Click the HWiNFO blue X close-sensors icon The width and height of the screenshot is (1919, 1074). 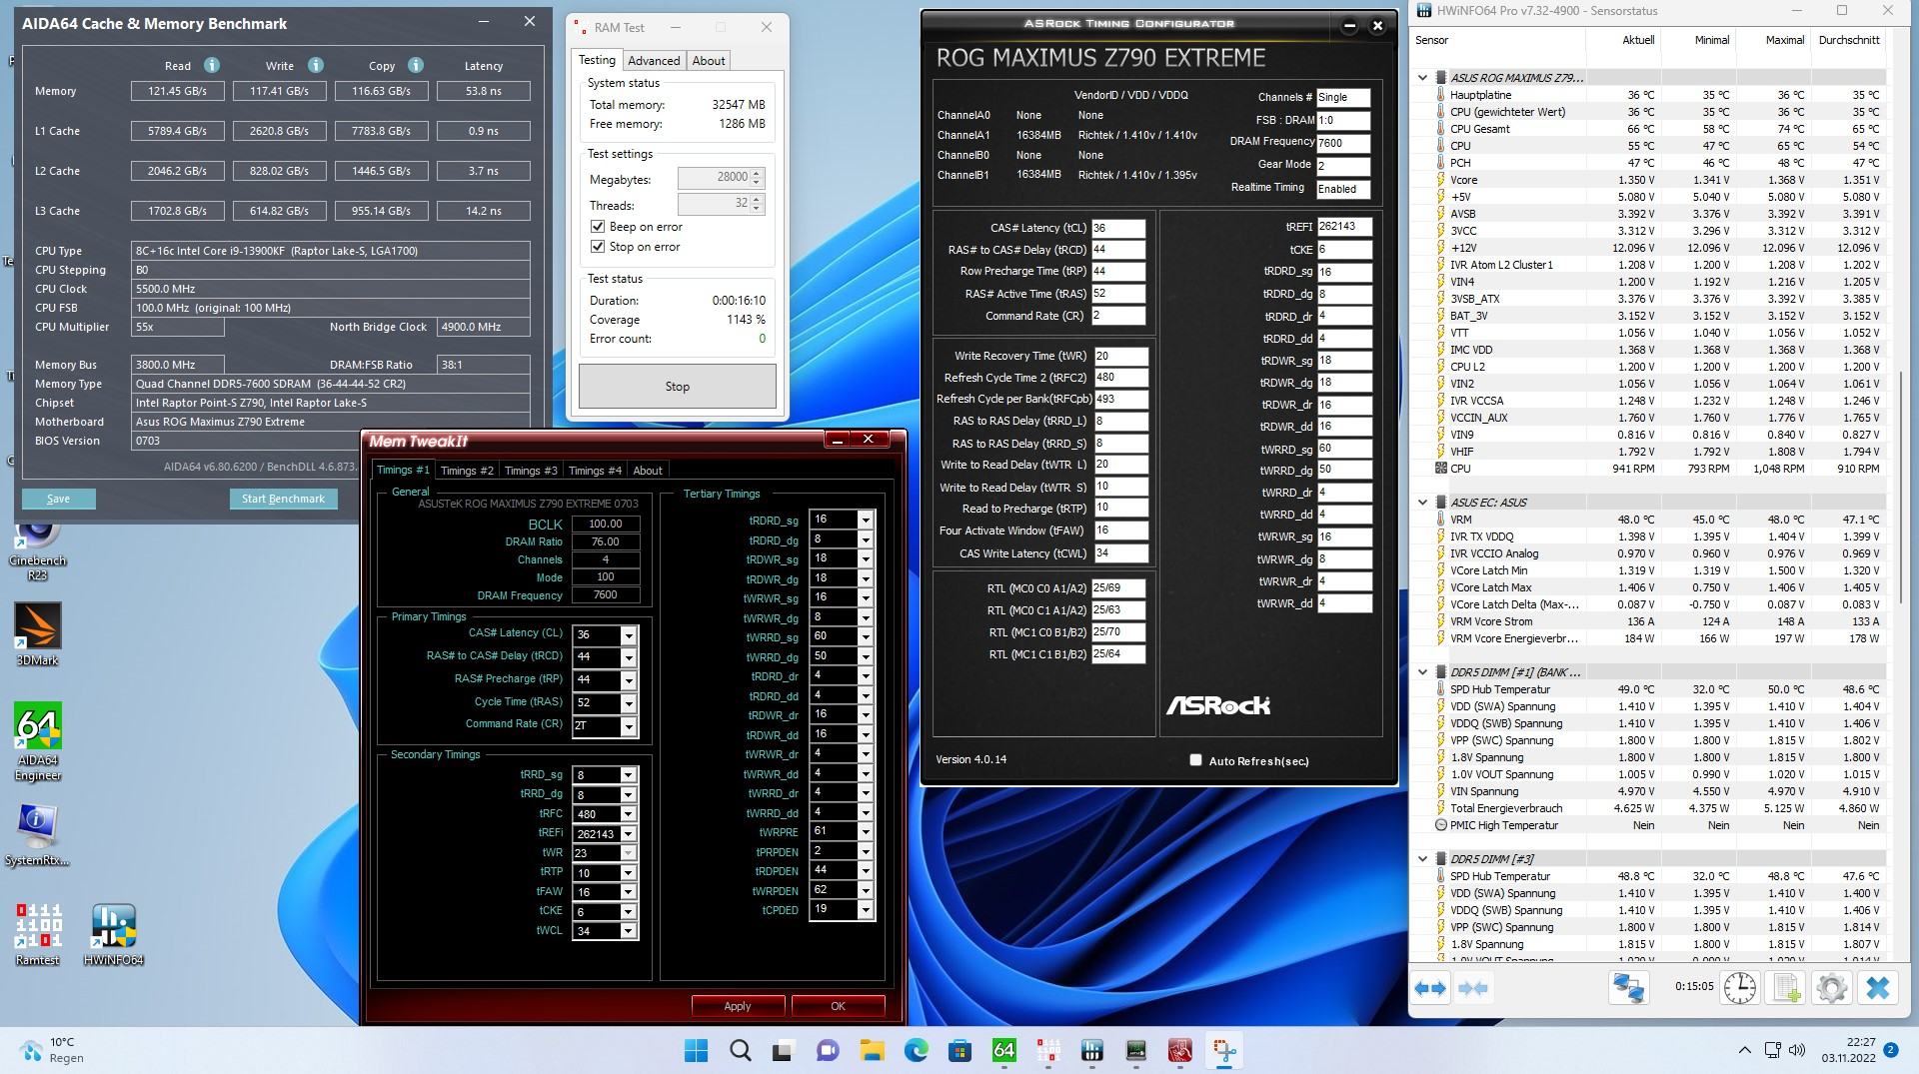click(x=1878, y=988)
